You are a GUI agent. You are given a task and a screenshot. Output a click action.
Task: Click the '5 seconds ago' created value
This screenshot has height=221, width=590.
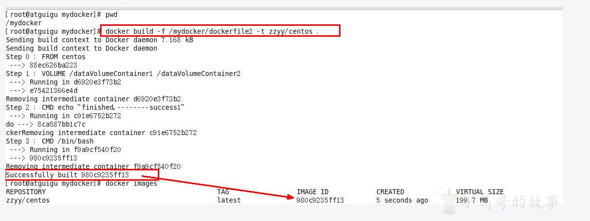click(x=402, y=200)
